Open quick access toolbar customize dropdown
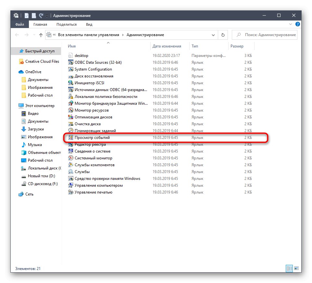 click(47, 16)
